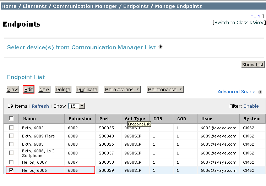Open the Advanced Search arrow icon
The image size is (266, 186).
pos(260,92)
